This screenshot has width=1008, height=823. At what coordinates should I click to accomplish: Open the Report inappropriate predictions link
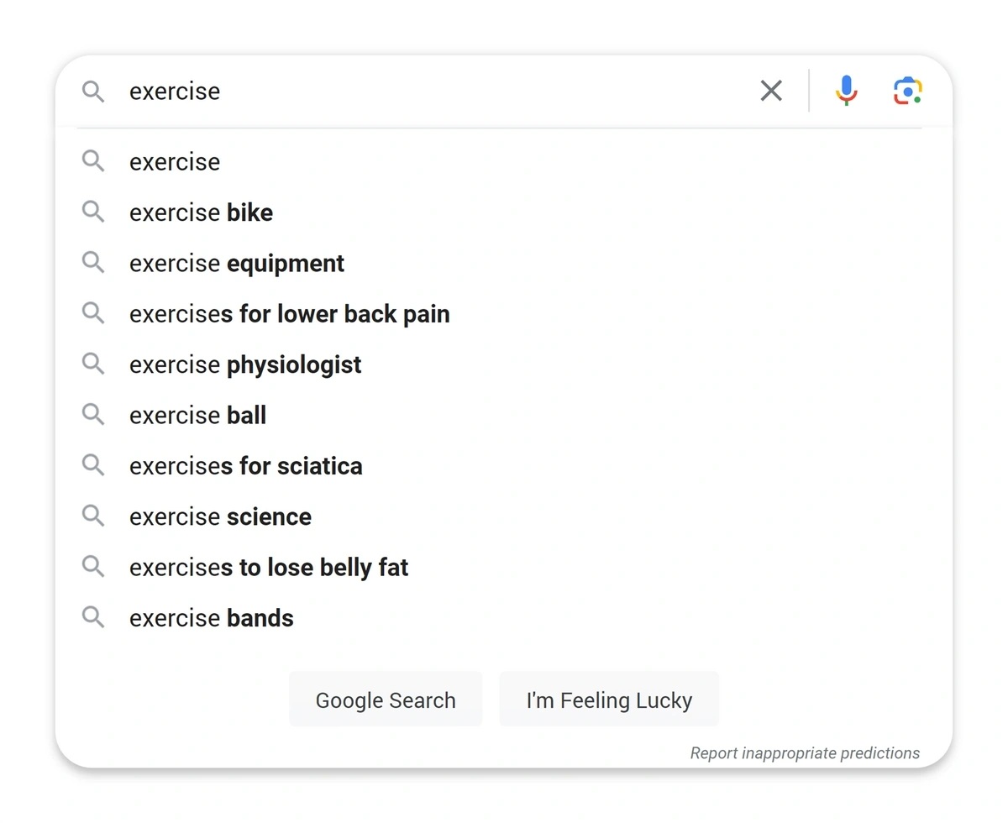pos(804,753)
